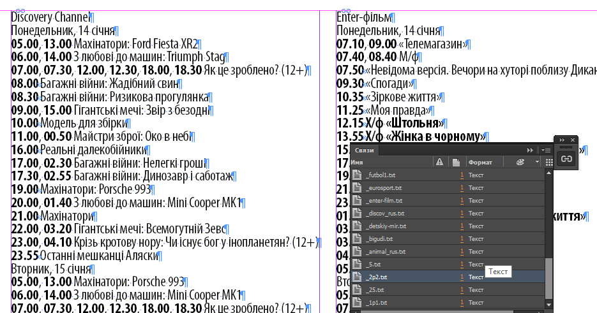Viewport: 597px width, 313px height.
Task: Sort links by the page column icon
Action: click(x=456, y=163)
